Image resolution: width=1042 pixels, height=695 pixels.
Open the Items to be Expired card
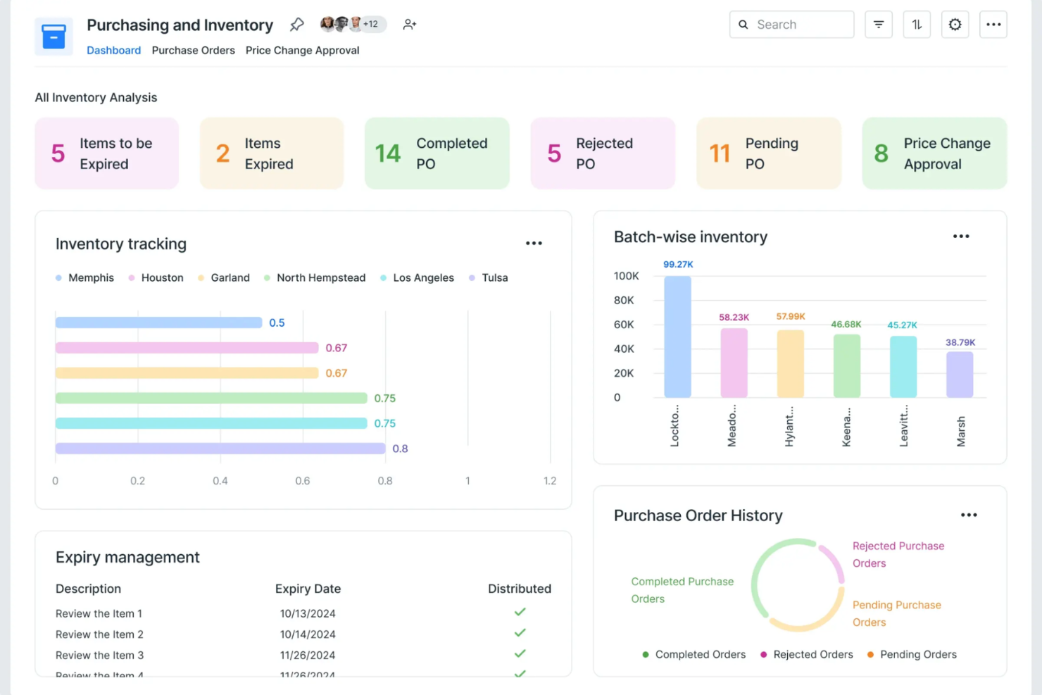(107, 154)
